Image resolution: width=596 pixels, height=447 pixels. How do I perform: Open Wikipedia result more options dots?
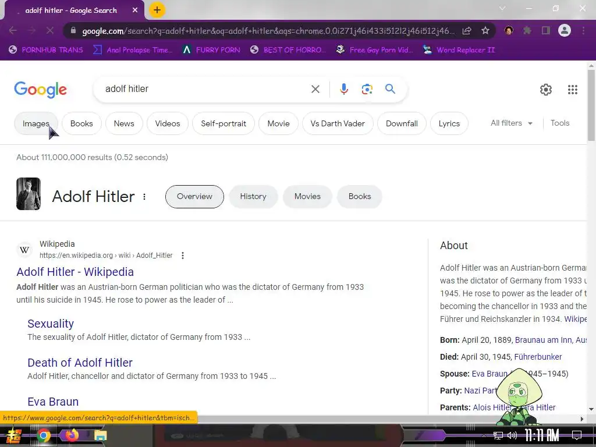pyautogui.click(x=182, y=256)
